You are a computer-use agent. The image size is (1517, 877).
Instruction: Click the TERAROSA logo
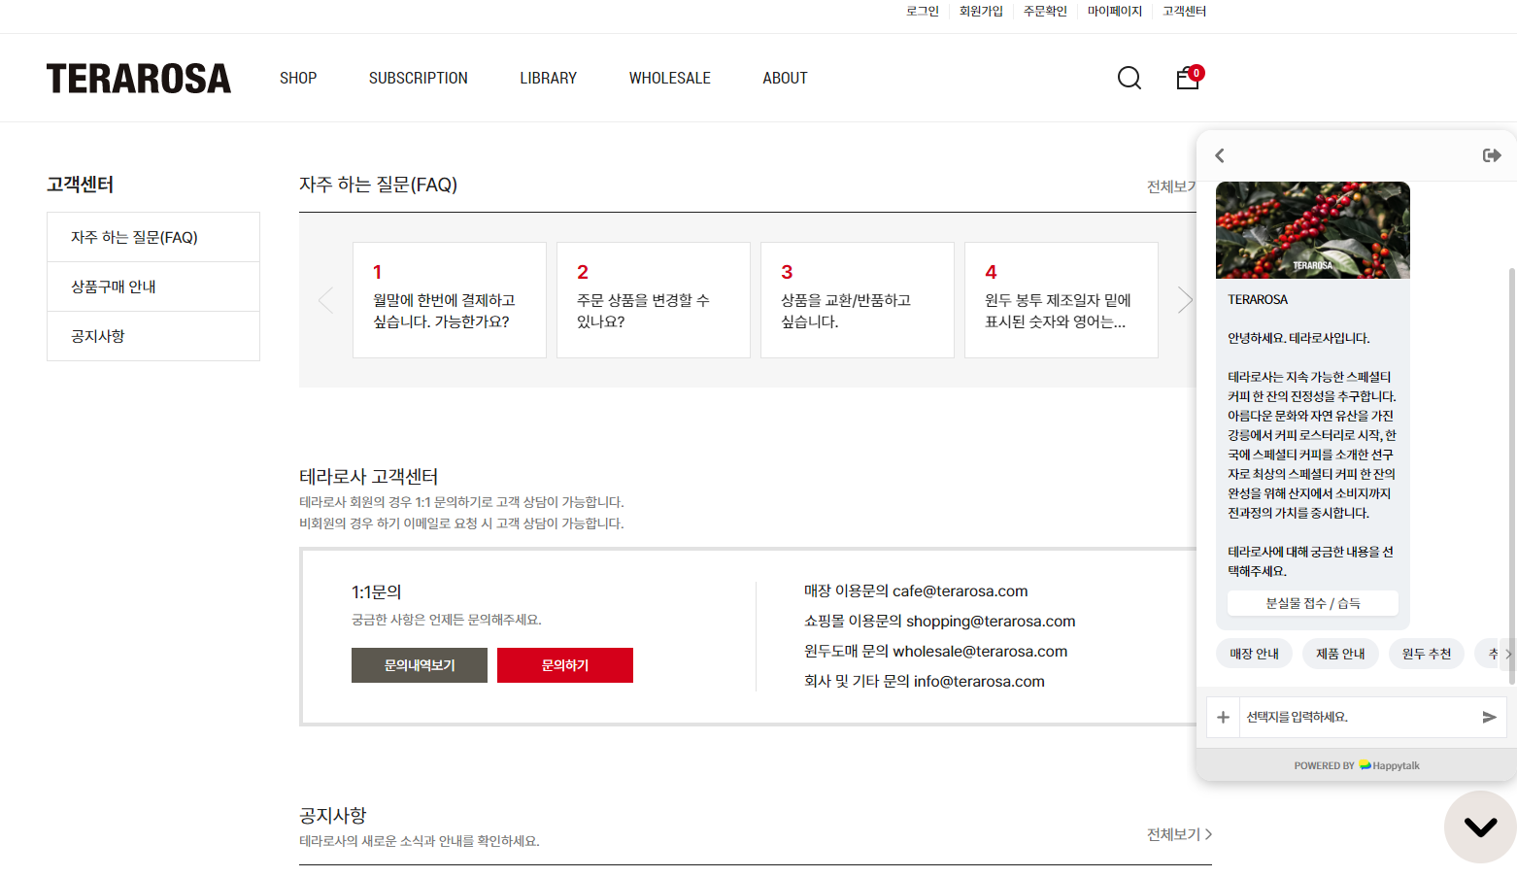point(139,79)
